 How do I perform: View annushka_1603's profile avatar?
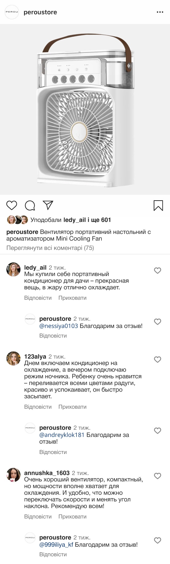coord(13,475)
